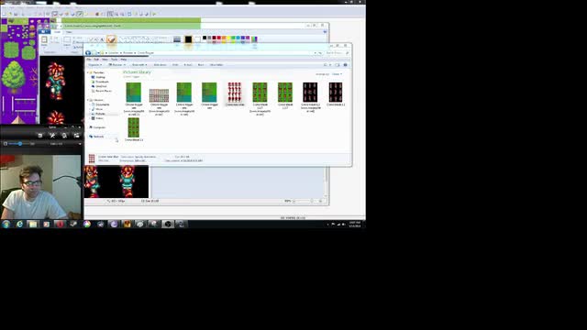The height and width of the screenshot is (330, 587).
Task: Select the first black Crono sprite thumbnail
Action: point(310,92)
